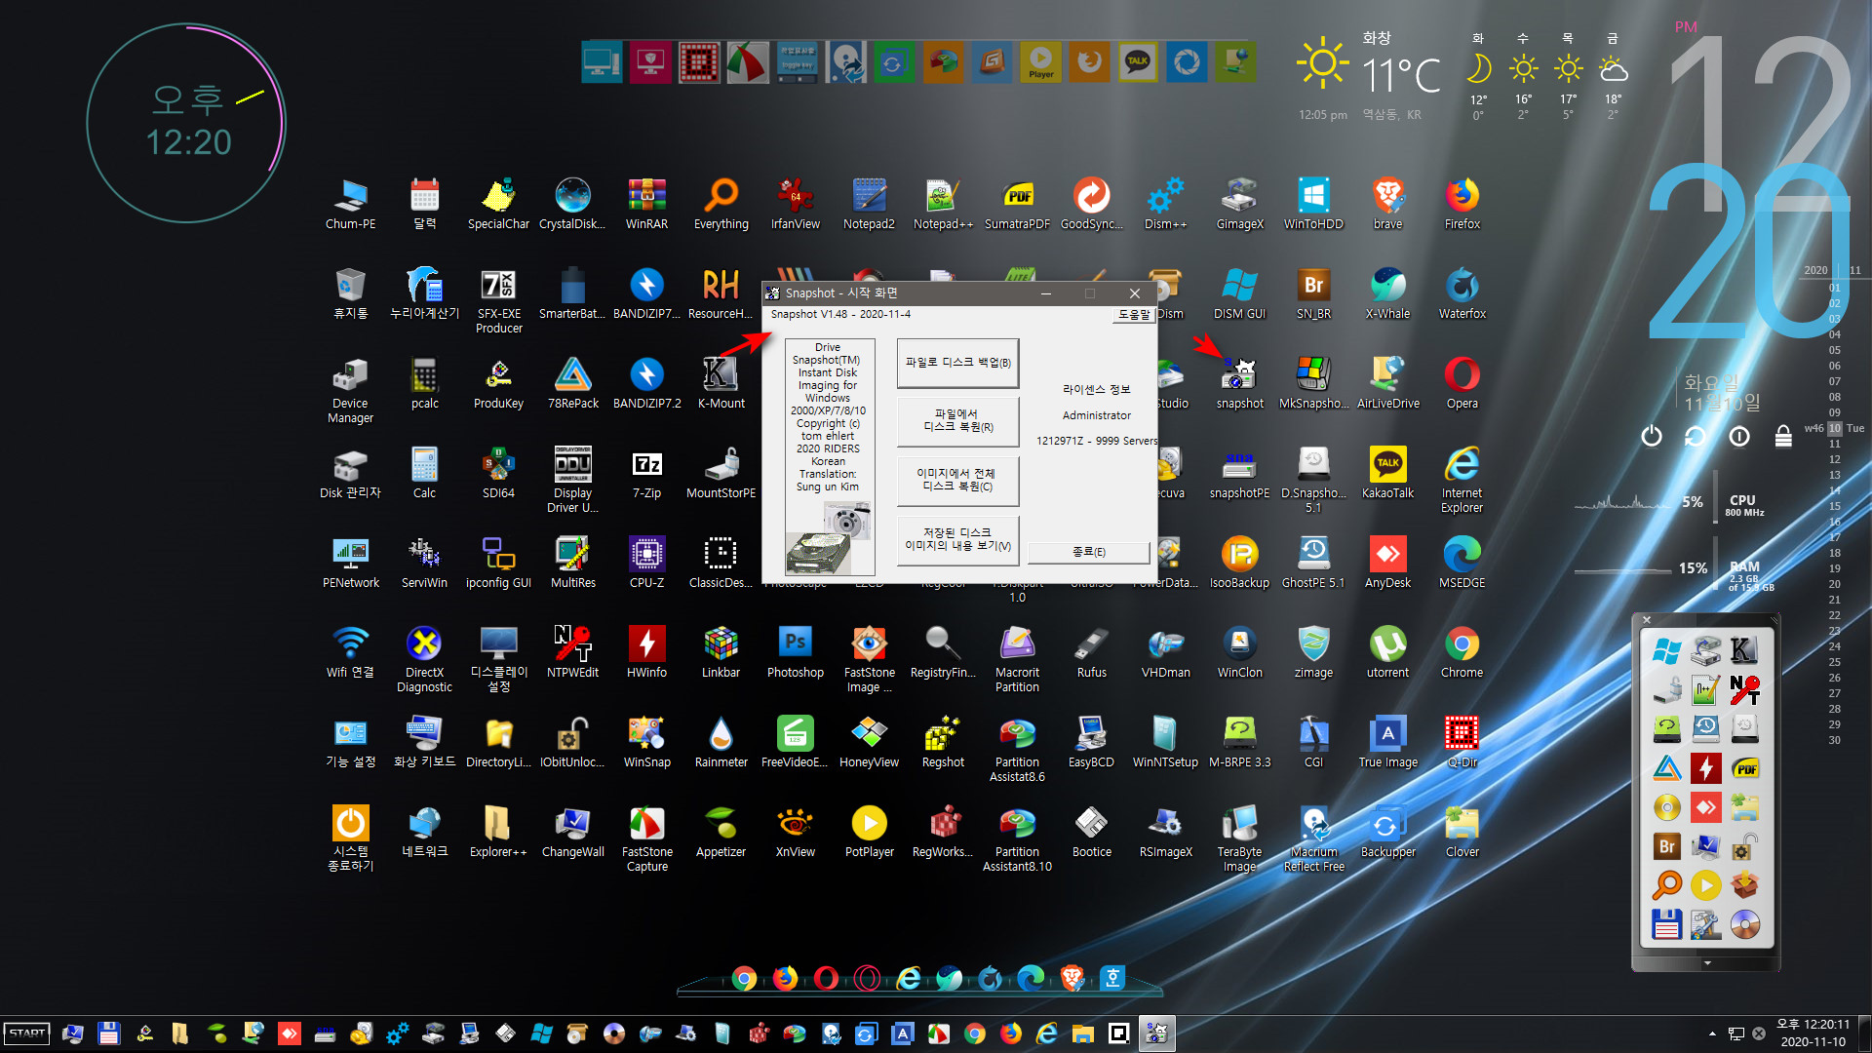Open the Wifi 연결 desktop icon
This screenshot has height=1053, width=1872.
click(350, 652)
